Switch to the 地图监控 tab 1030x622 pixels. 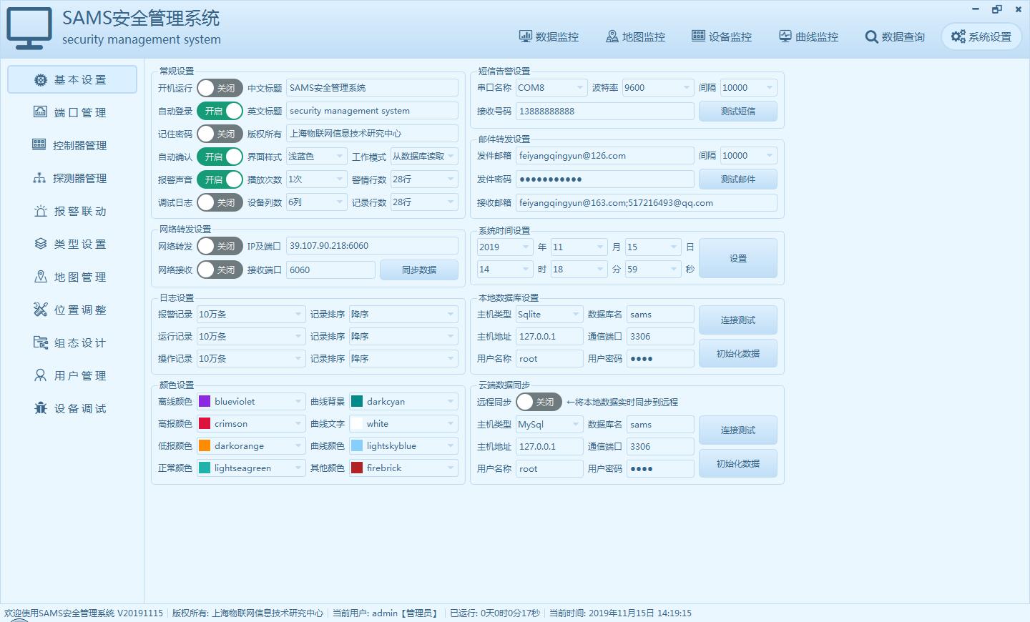pos(635,36)
